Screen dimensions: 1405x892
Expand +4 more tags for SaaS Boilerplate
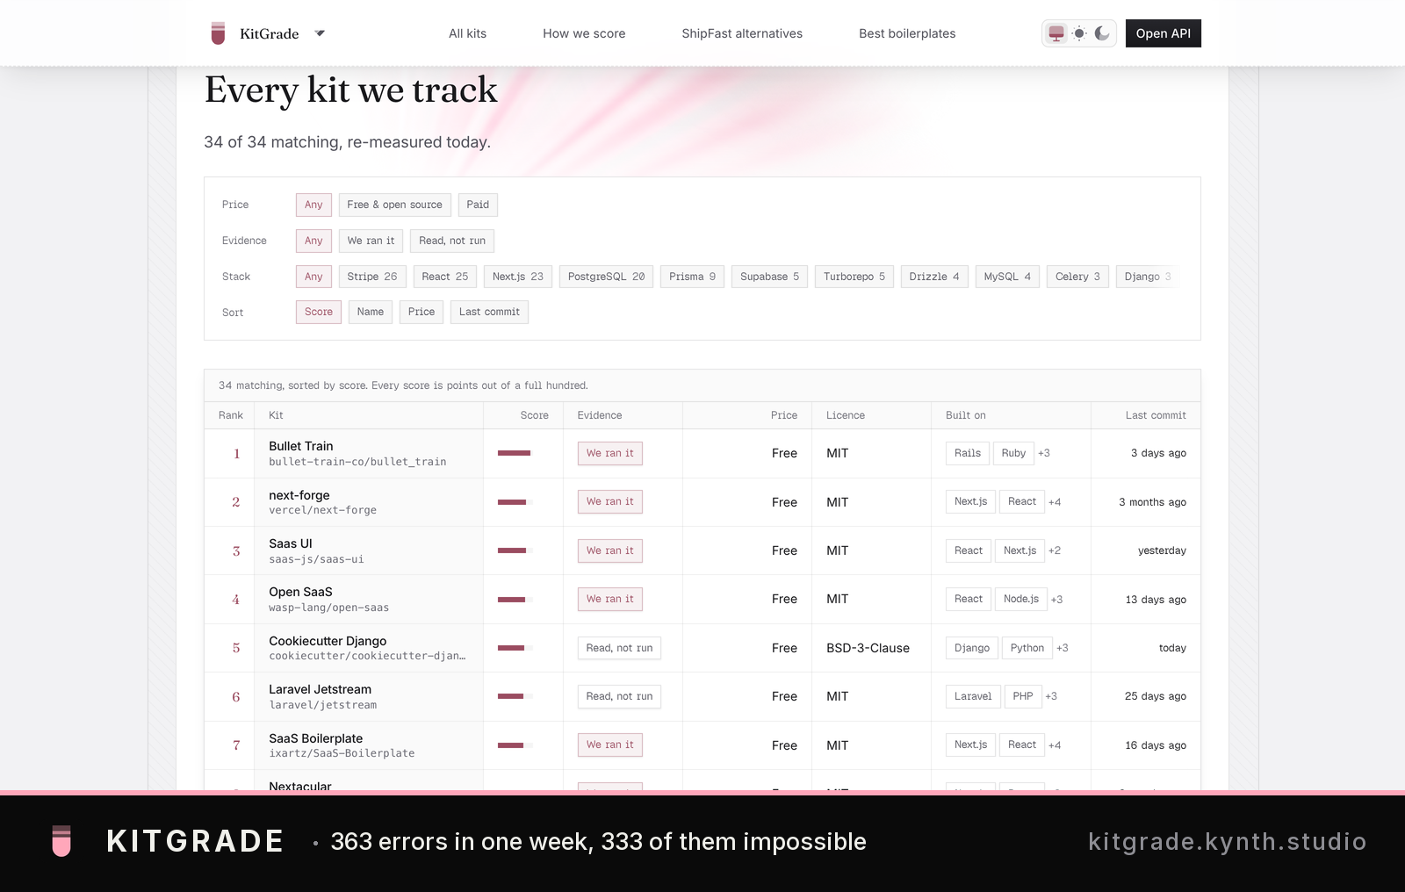coord(1055,745)
